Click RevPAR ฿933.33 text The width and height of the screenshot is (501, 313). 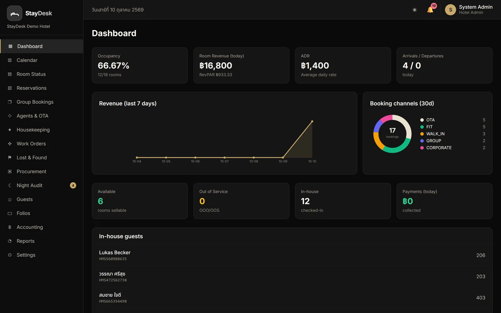(216, 75)
